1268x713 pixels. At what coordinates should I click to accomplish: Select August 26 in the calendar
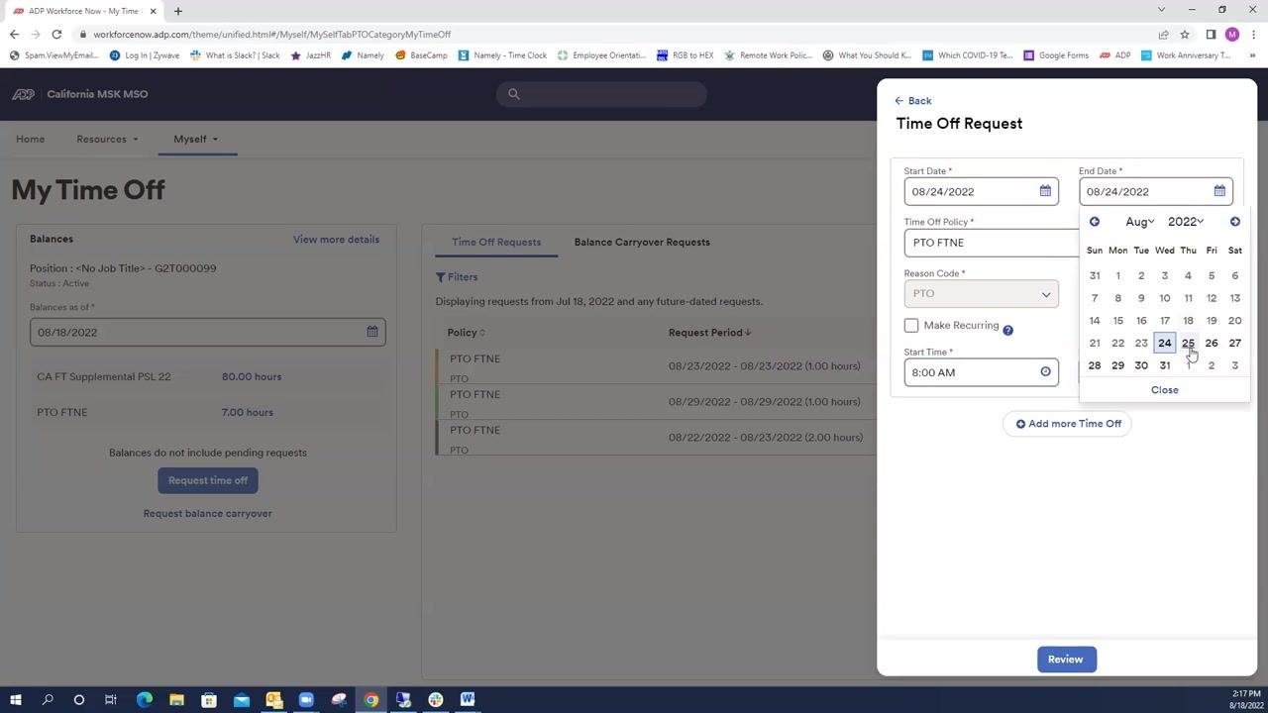pos(1212,344)
